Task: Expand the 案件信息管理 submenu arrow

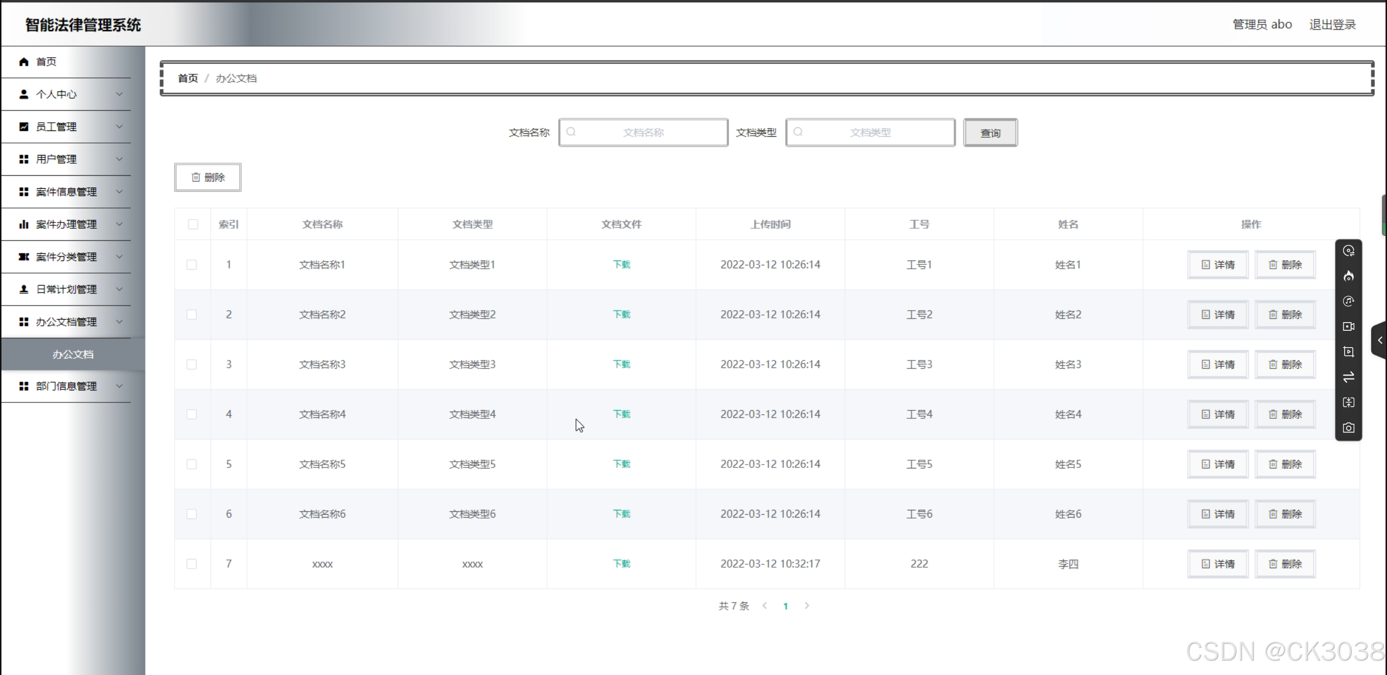Action: pyautogui.click(x=119, y=192)
